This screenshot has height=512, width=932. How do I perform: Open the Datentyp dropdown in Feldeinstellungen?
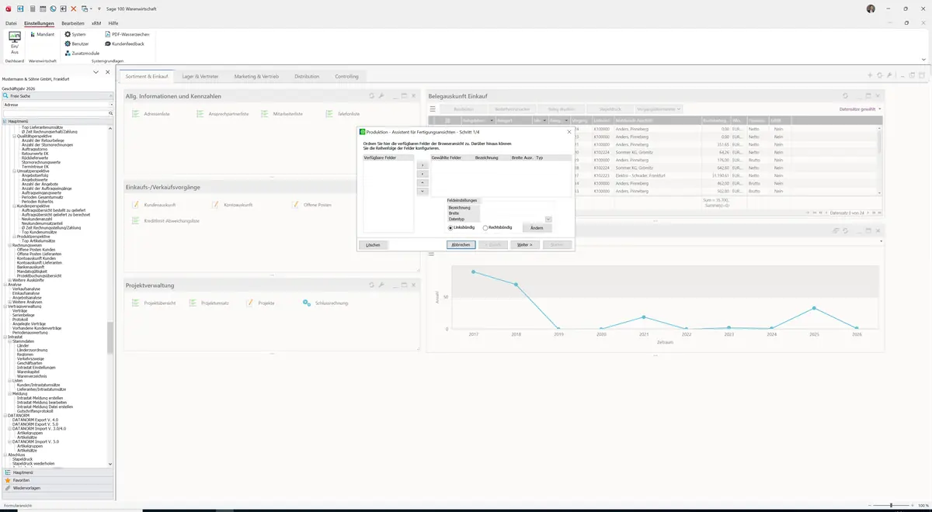[548, 220]
